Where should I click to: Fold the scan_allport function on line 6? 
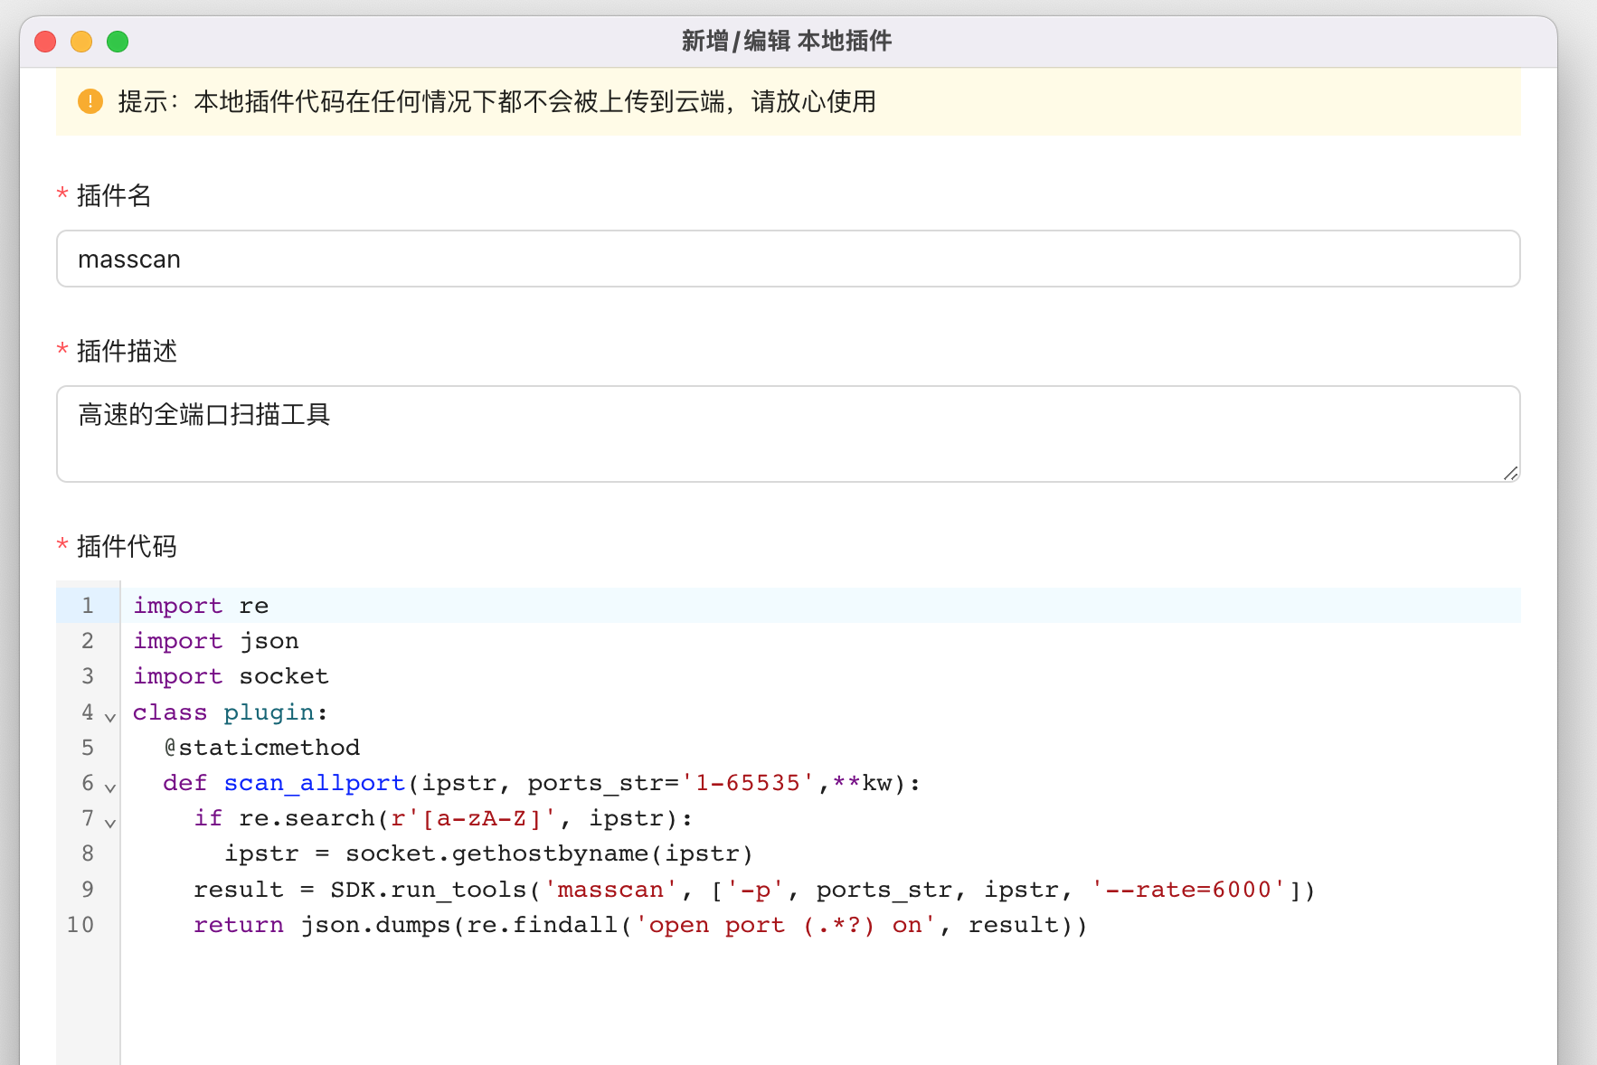pyautogui.click(x=110, y=787)
